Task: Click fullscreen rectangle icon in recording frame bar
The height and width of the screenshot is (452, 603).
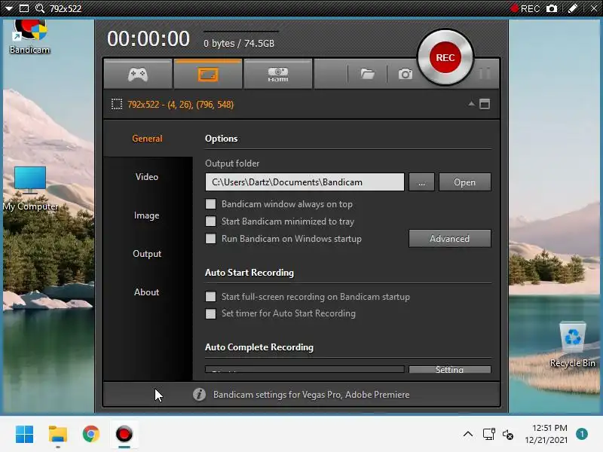Action: click(24, 8)
